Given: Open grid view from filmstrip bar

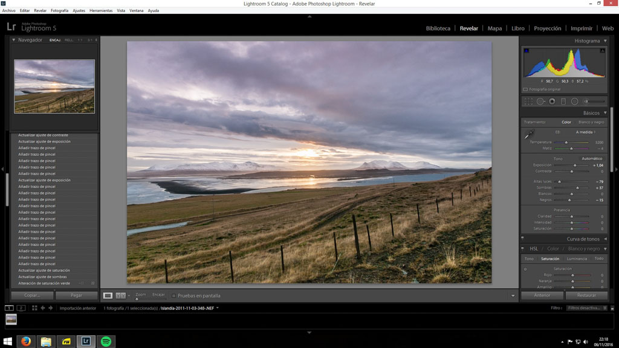Looking at the screenshot, I should coord(34,308).
